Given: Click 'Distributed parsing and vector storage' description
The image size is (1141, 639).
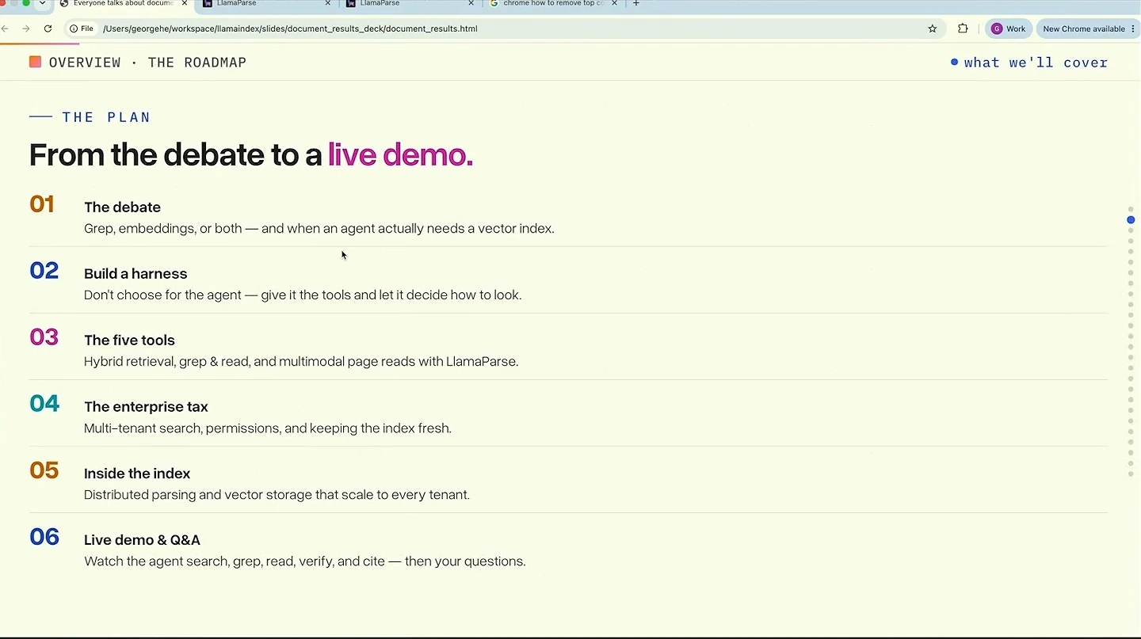Looking at the screenshot, I should pyautogui.click(x=277, y=495).
